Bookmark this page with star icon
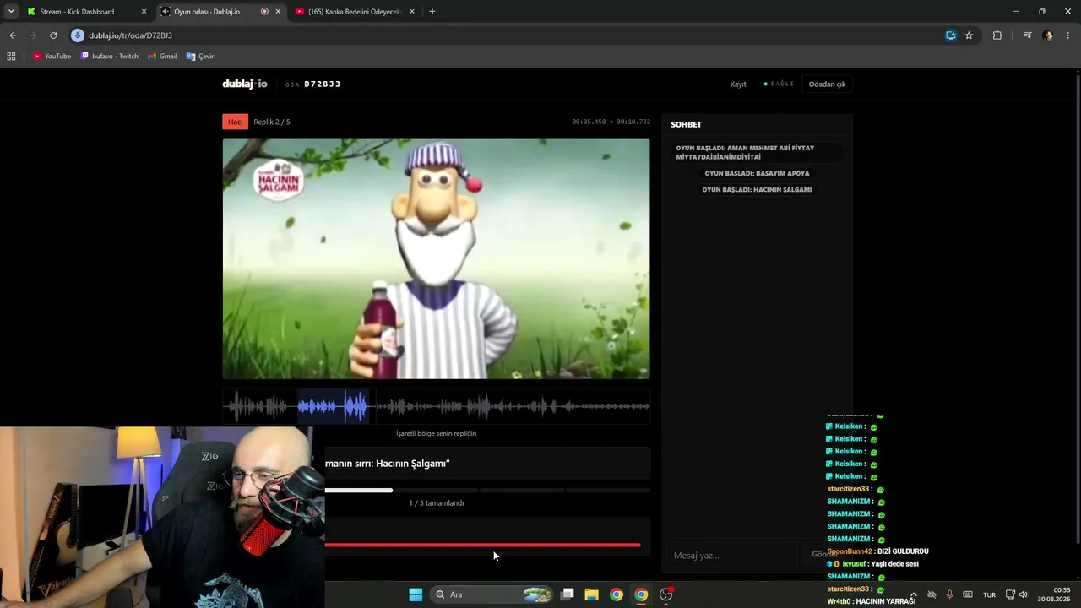 pyautogui.click(x=969, y=35)
